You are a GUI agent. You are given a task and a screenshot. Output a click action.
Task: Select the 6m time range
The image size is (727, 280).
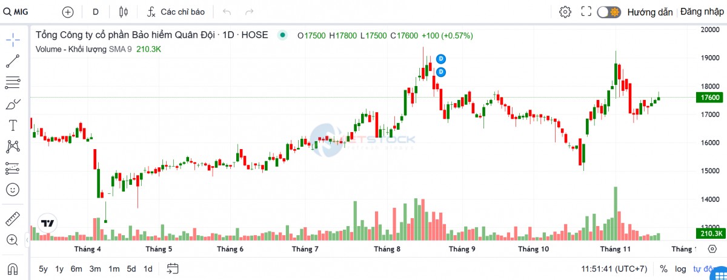coord(76,268)
